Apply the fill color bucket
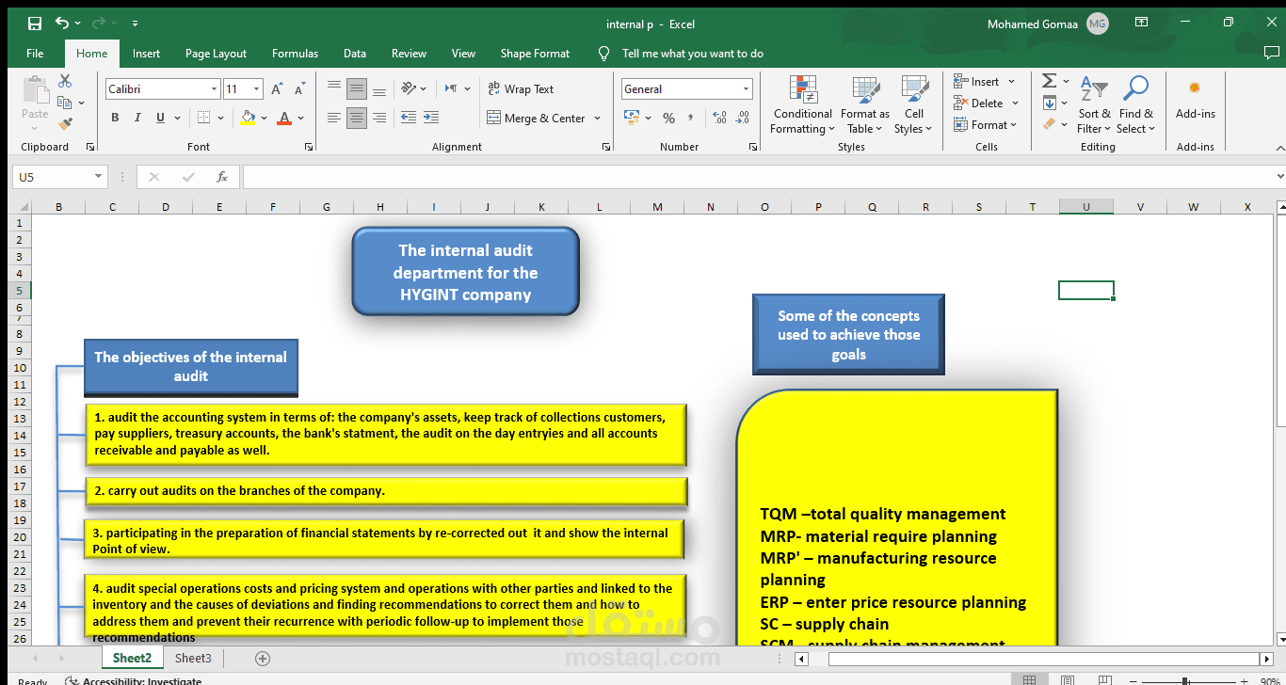1286x685 pixels. pos(248,118)
